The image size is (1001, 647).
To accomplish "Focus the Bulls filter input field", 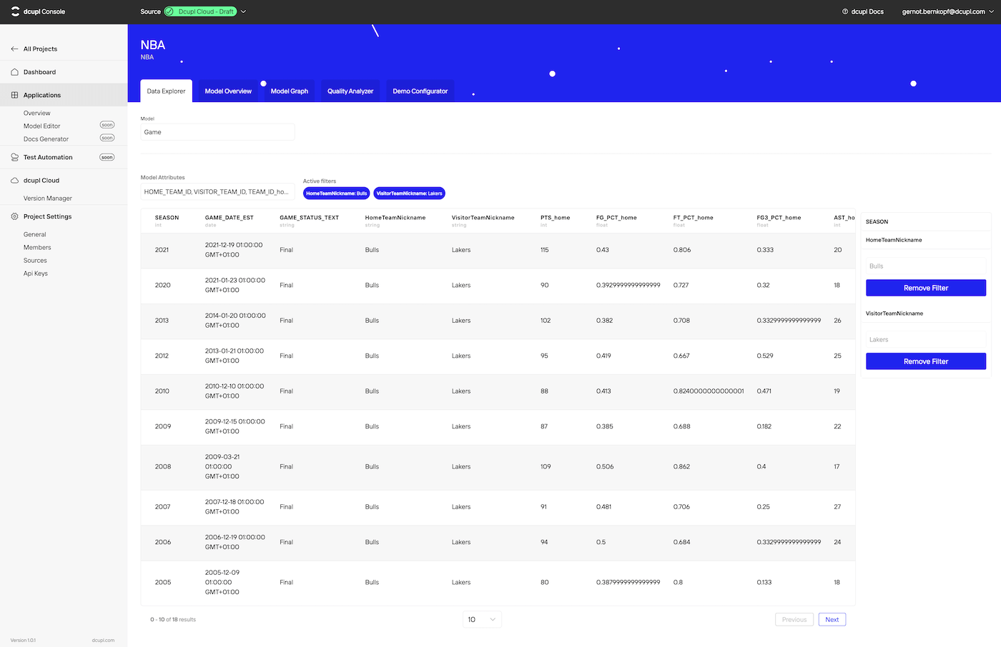I will click(926, 266).
